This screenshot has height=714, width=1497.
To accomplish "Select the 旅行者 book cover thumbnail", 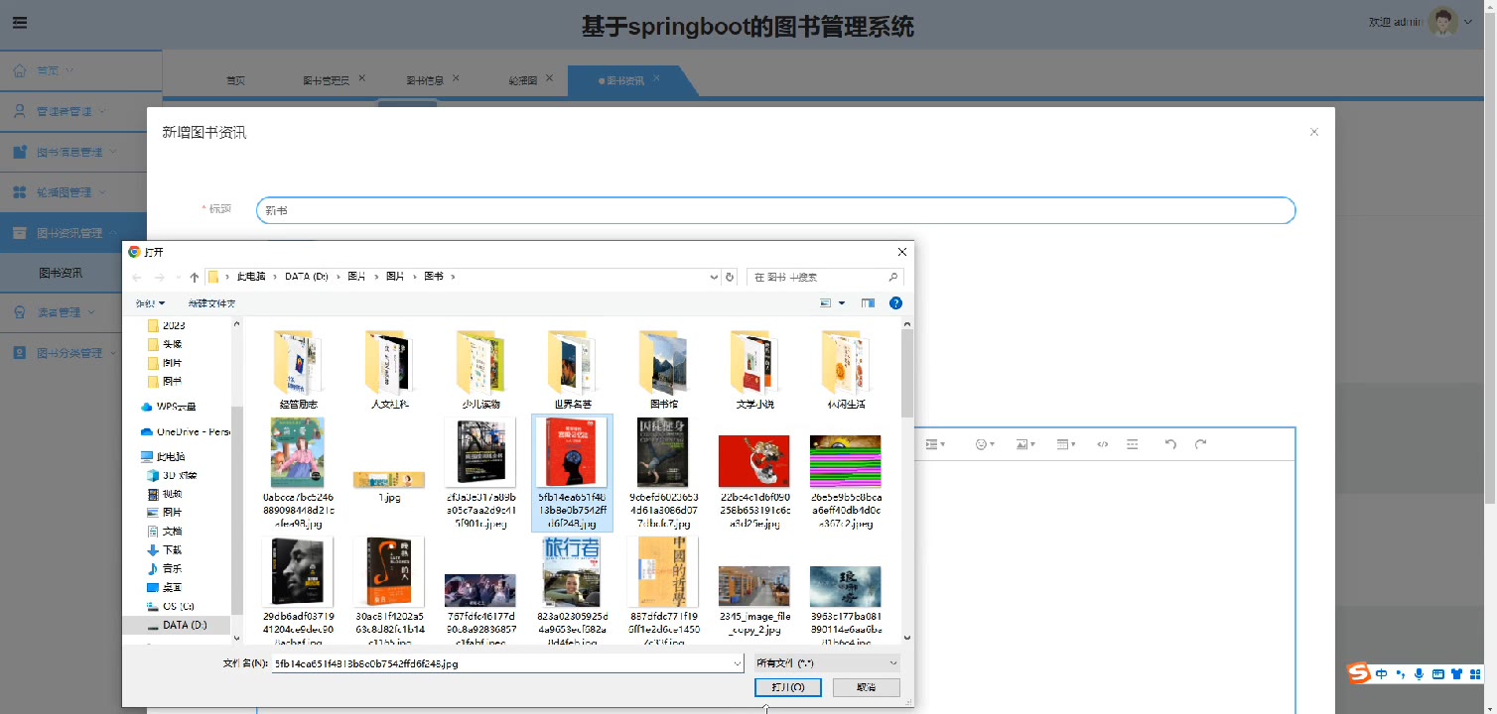I will 571,572.
